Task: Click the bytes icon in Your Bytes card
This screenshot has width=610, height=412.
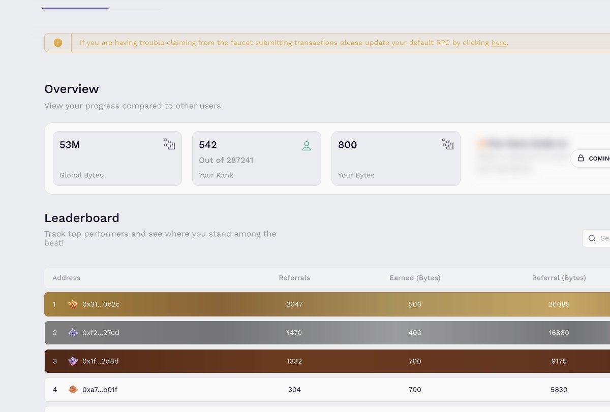Action: point(448,144)
